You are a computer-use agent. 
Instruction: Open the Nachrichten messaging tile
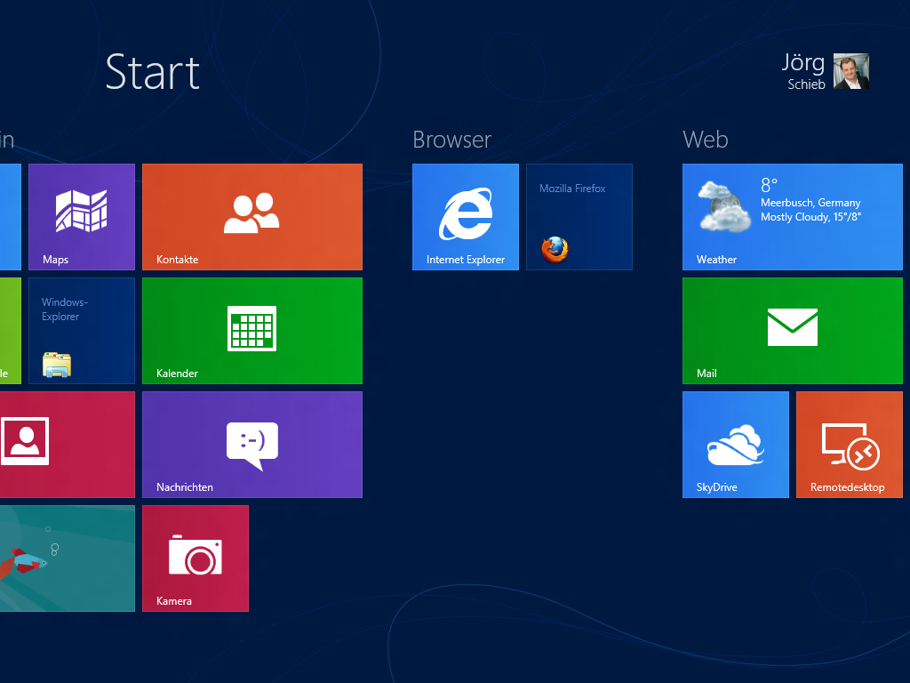(252, 445)
